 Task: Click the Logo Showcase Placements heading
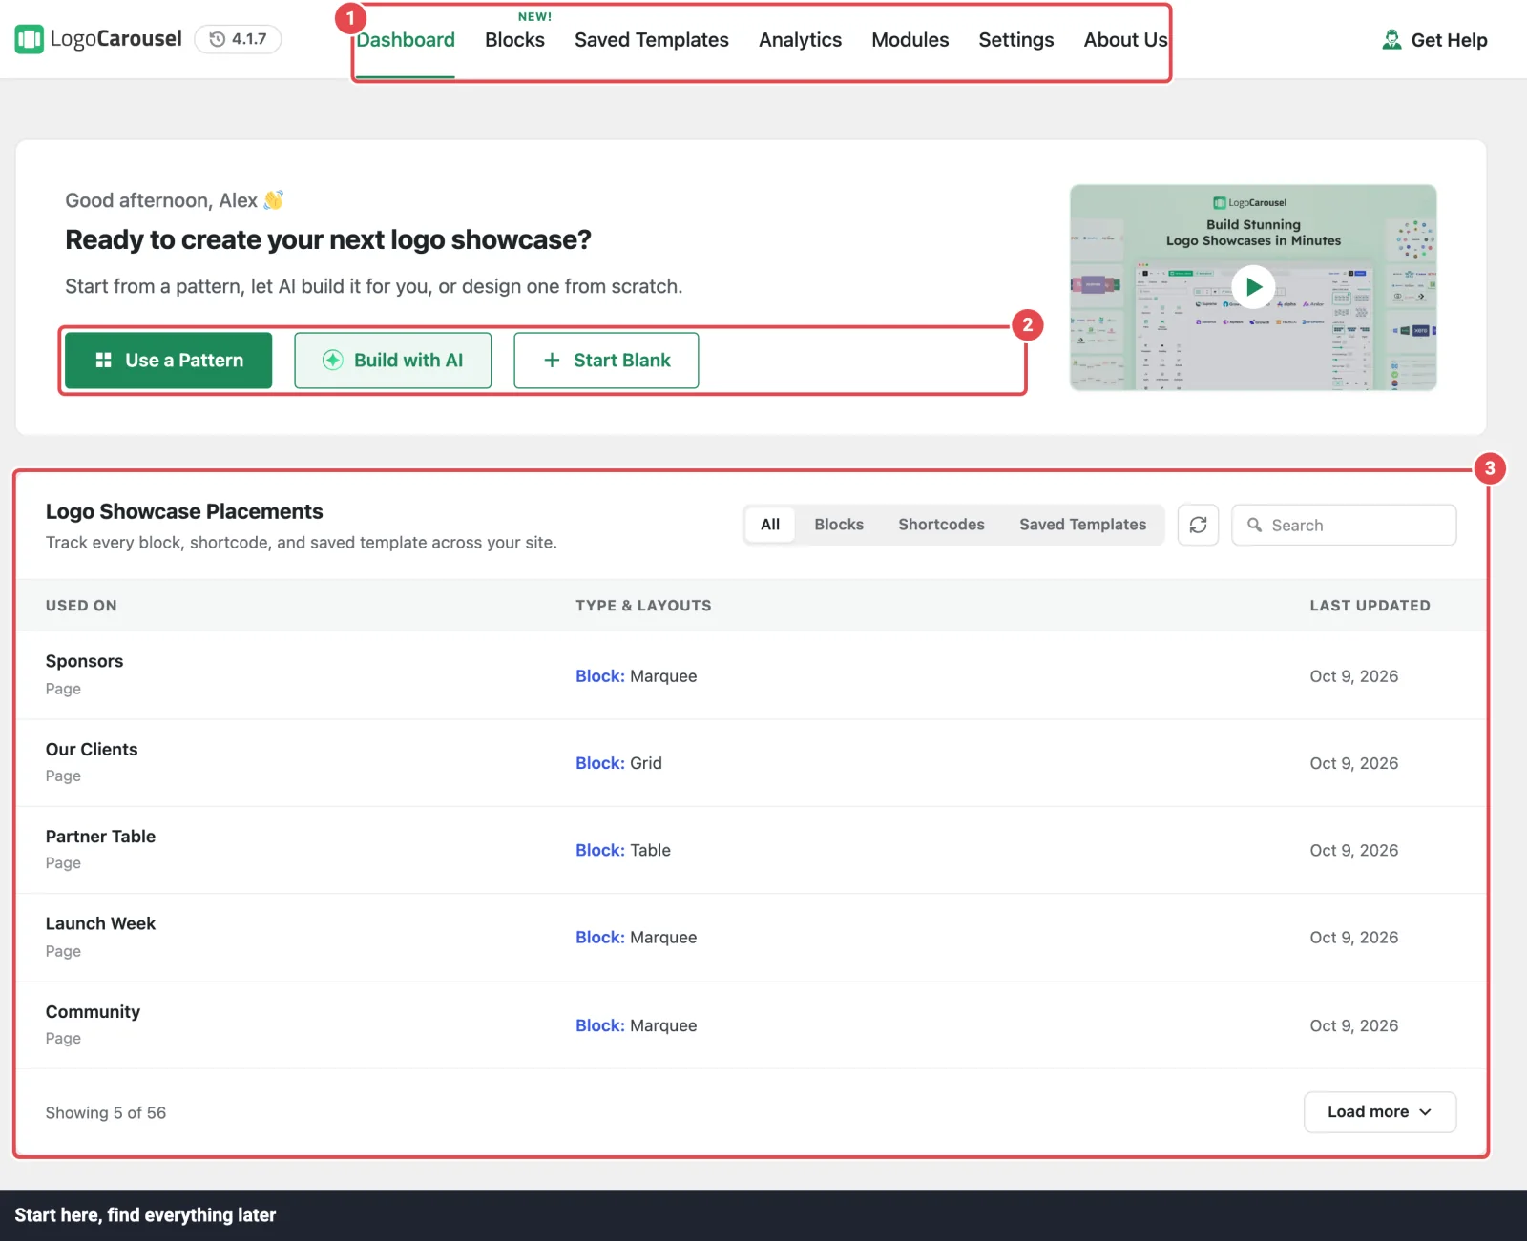click(184, 511)
